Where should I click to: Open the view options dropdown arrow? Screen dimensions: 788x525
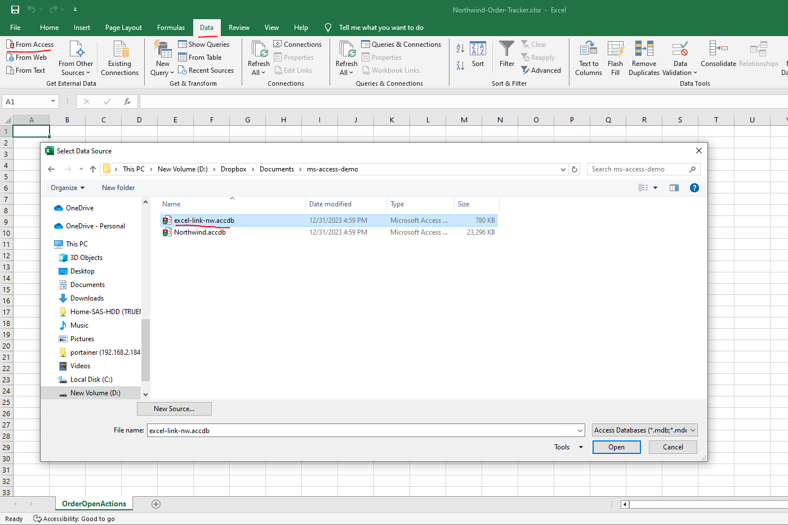[x=655, y=188]
